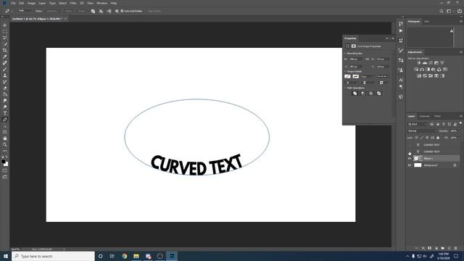Open the Opacity slider dropdown arrow
Screen dimensions: 464x261
click(x=460, y=130)
